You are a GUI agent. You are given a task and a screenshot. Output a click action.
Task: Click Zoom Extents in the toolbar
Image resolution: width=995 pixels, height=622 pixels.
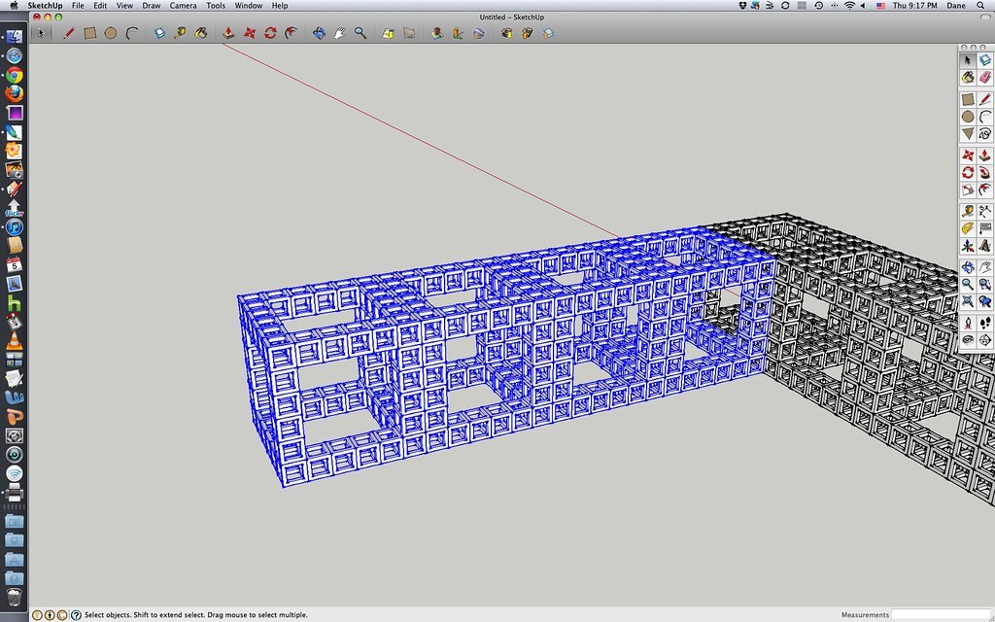[x=389, y=32]
